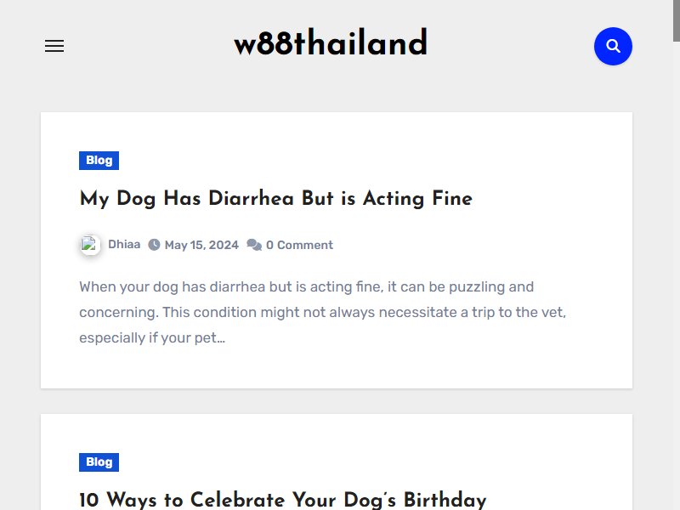This screenshot has height=510, width=680.
Task: Click the word 'Birthday' in the second title
Action: tap(445, 500)
